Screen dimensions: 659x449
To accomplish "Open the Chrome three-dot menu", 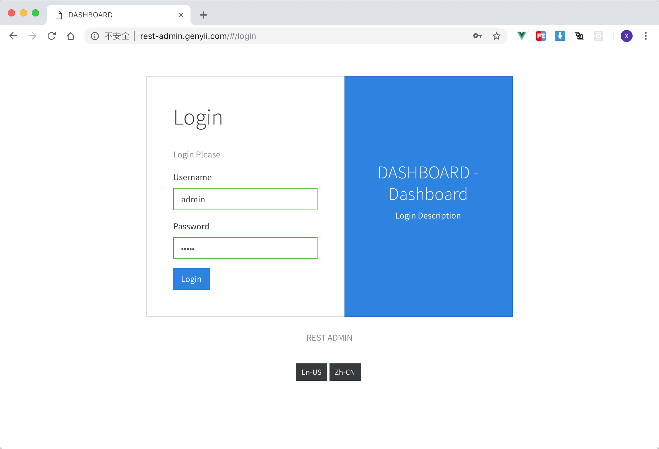I will tap(646, 36).
